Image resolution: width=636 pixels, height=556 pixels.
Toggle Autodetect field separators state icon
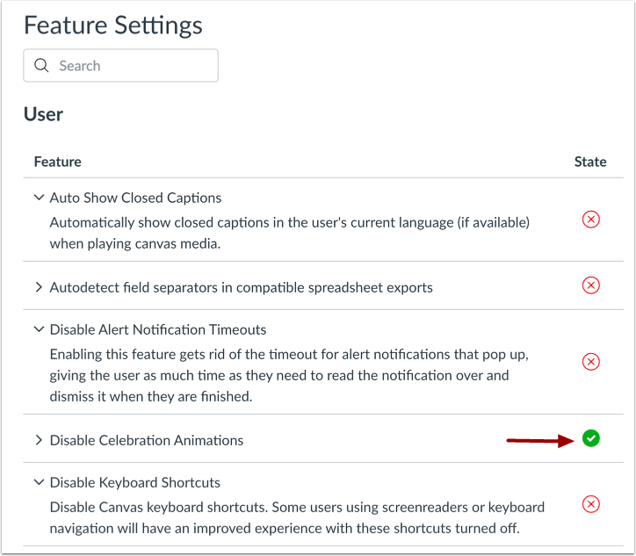[591, 285]
